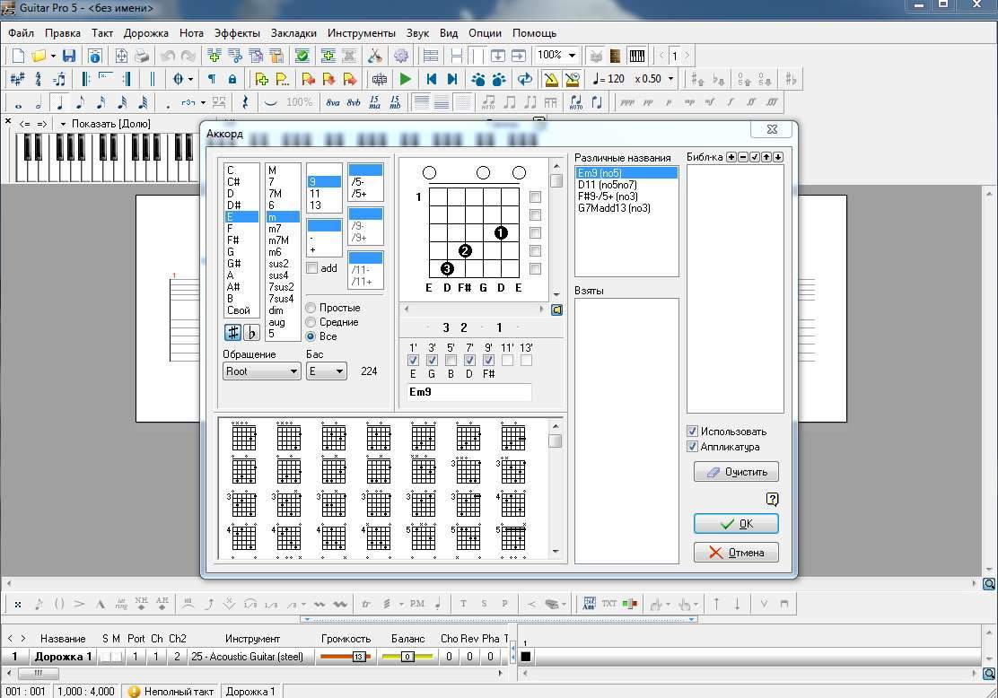Click the 8va octave icon

click(333, 102)
